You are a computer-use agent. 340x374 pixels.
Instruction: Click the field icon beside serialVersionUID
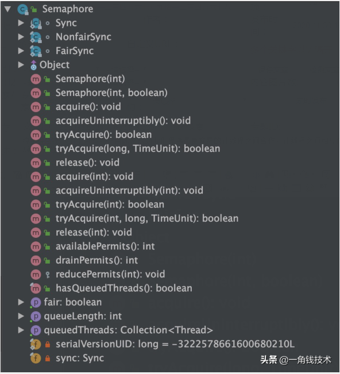coord(36,345)
